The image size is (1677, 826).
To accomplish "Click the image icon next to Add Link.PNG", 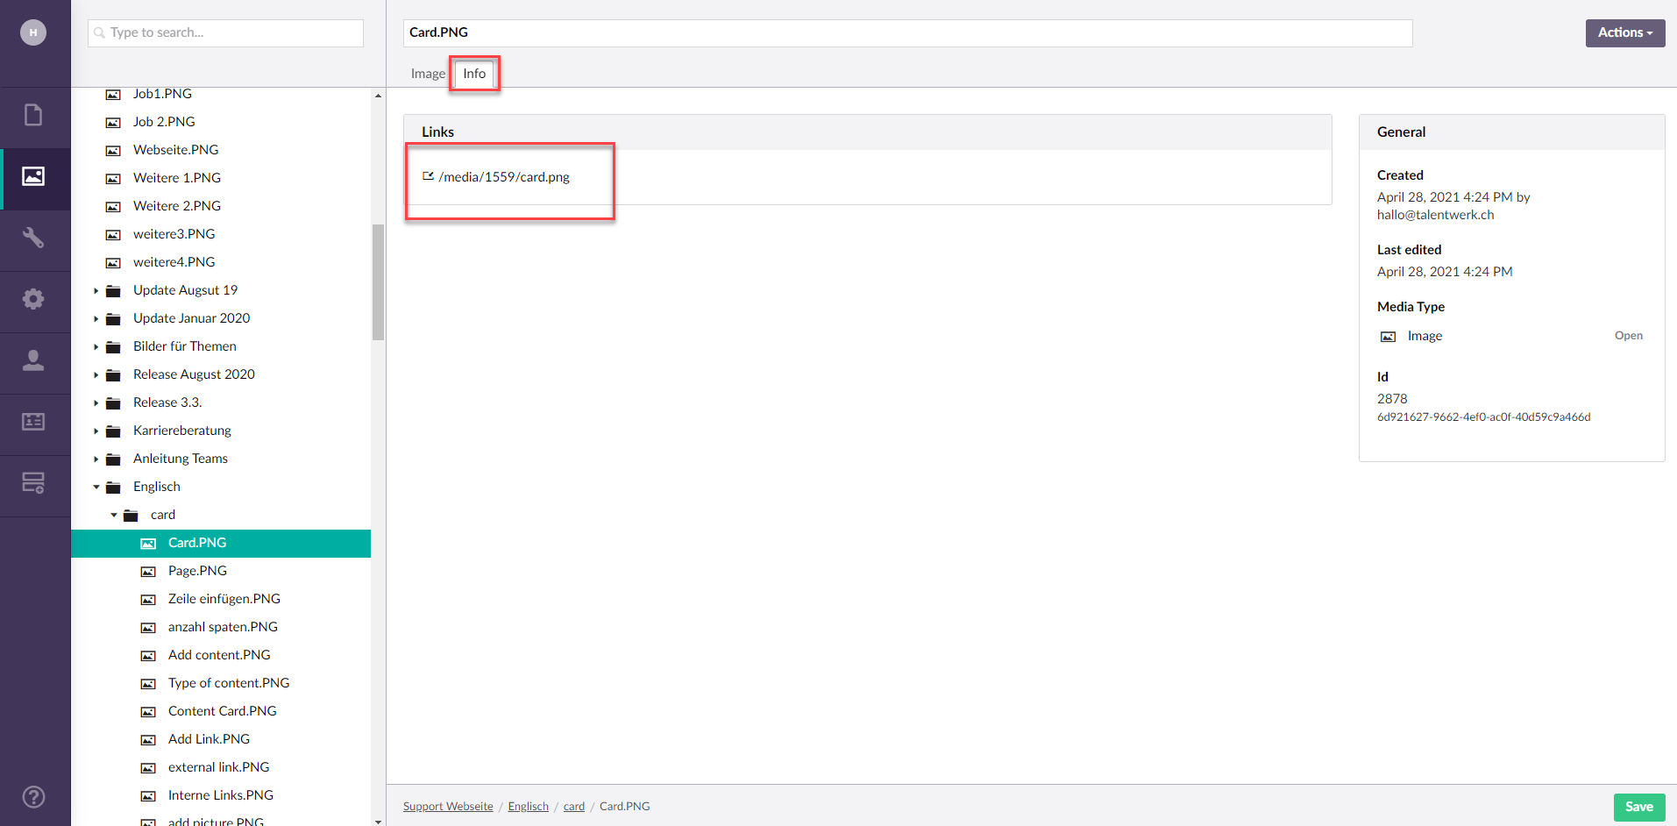I will [x=148, y=740].
